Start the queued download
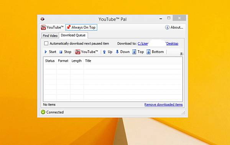The height and width of the screenshot is (145, 230). pos(50,52)
